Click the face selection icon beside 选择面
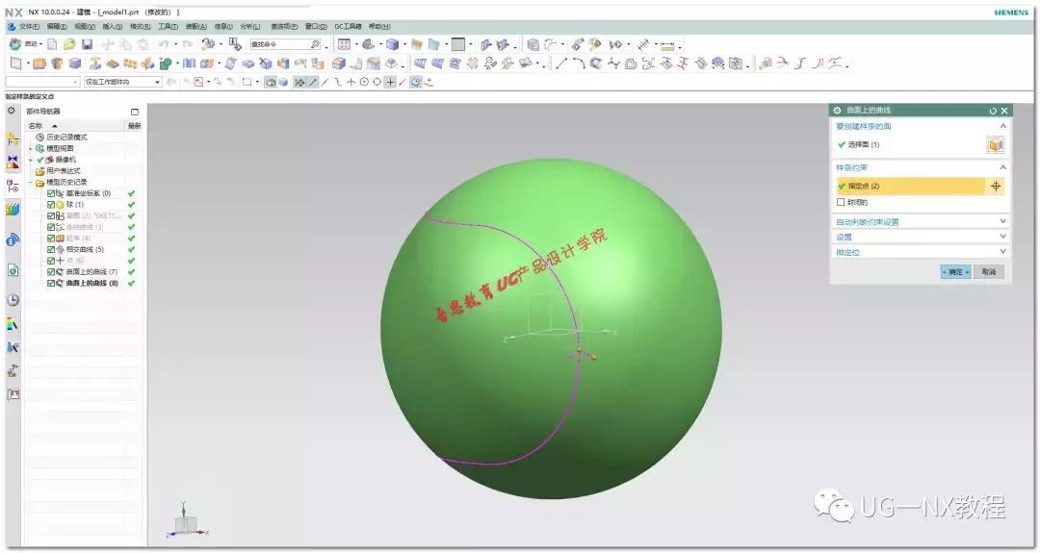Viewport: 1040px width, 553px height. pos(995,144)
